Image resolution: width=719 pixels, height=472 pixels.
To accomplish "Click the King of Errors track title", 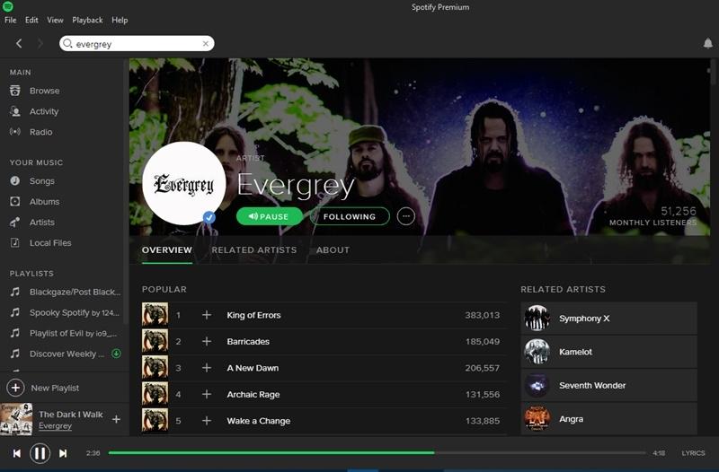I will (253, 315).
